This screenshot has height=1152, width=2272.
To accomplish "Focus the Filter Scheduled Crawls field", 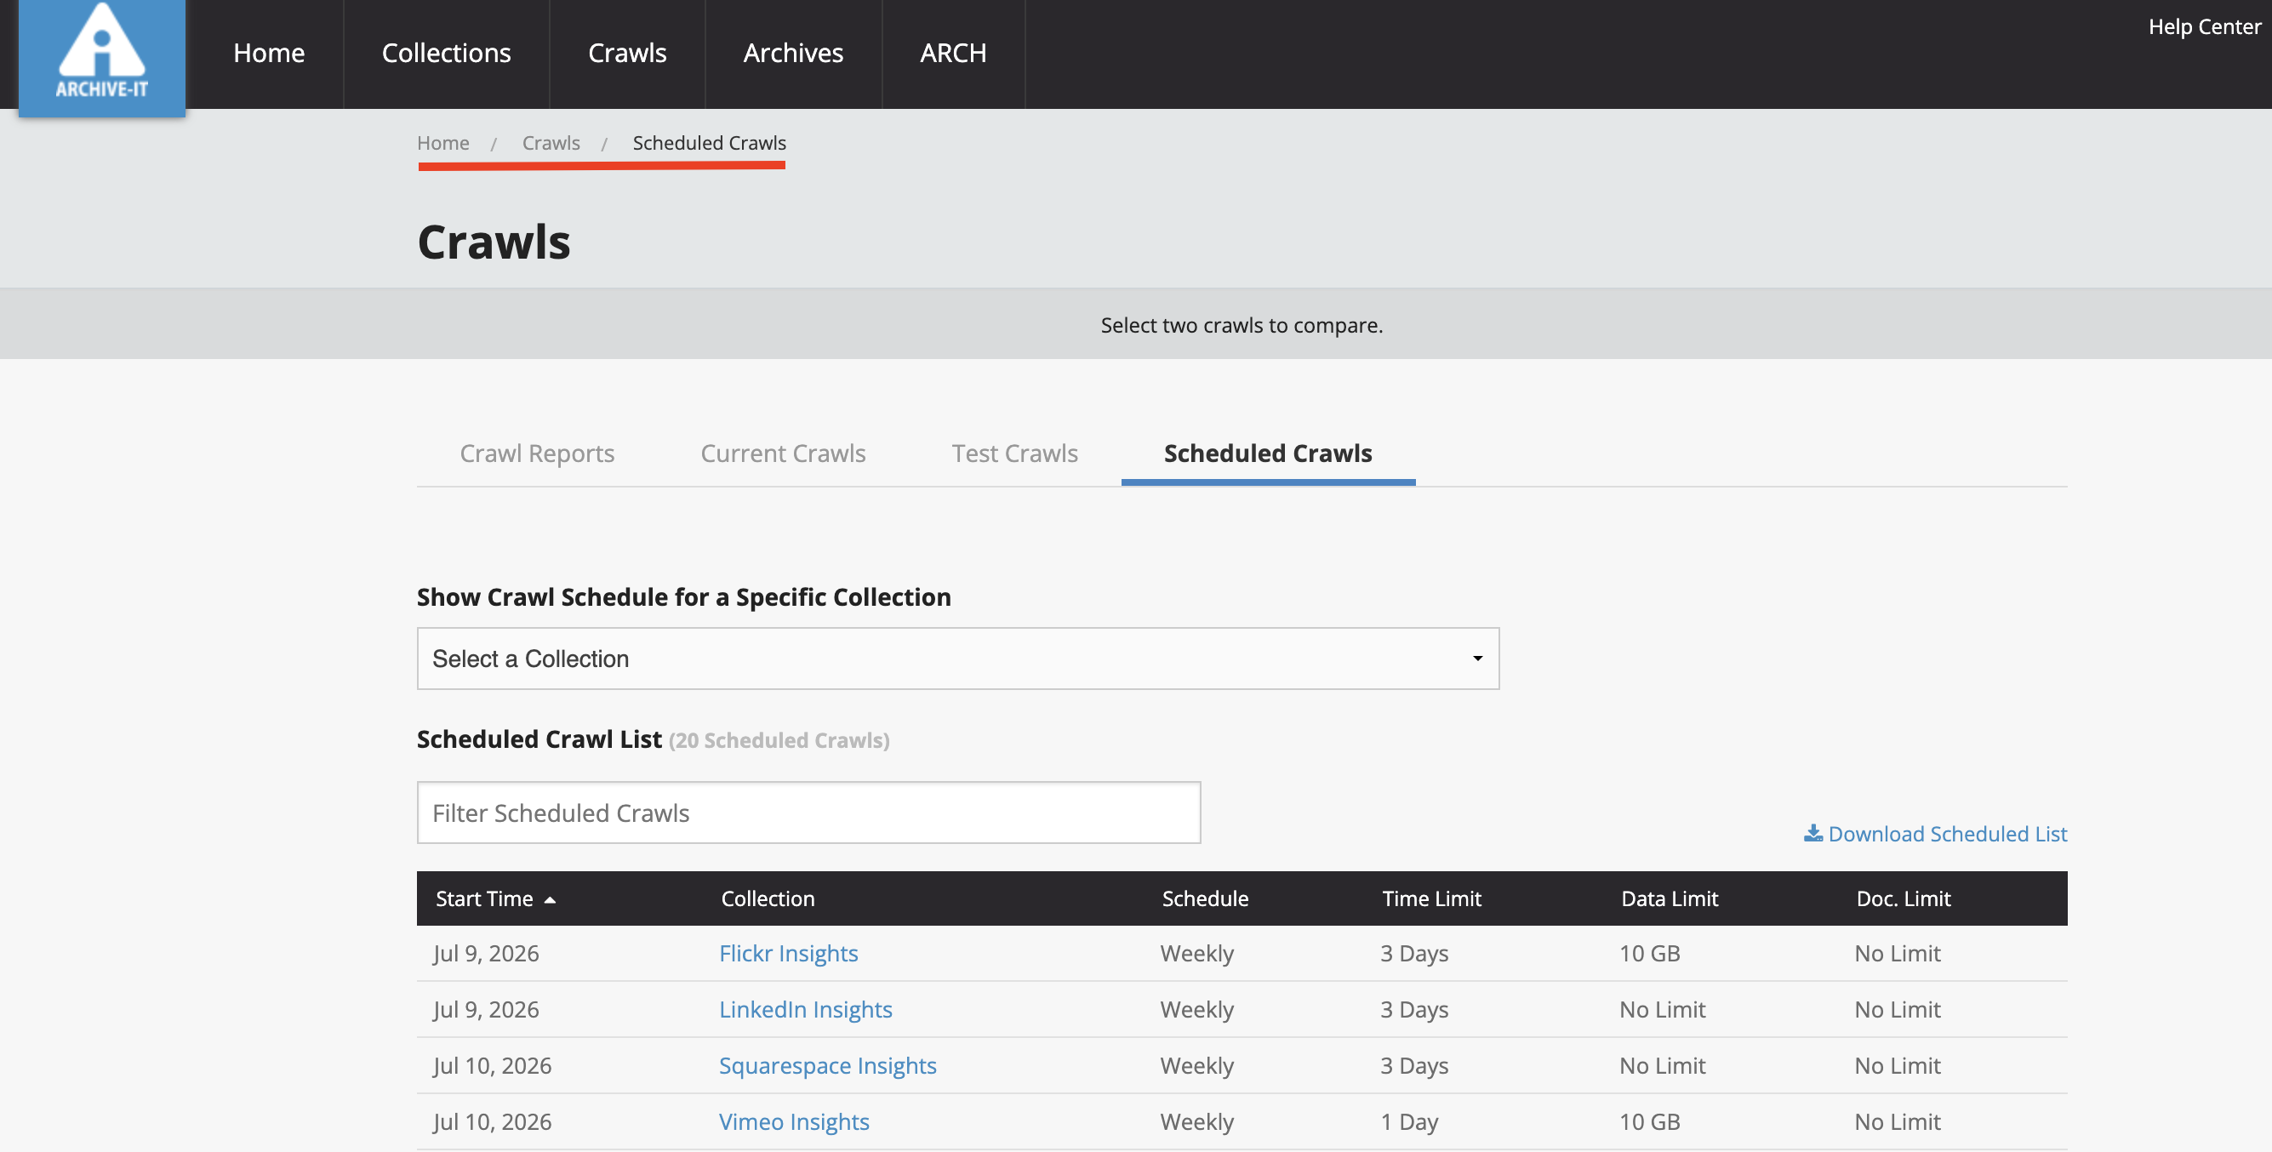I will click(x=808, y=813).
